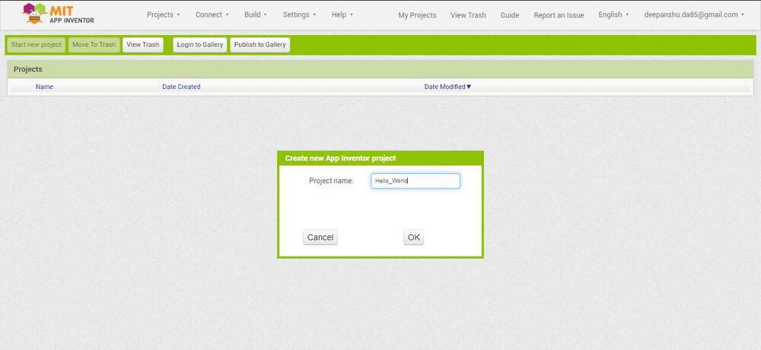Screen dimensions: 761x350
Task: Cancel the new project dialog
Action: (x=320, y=237)
